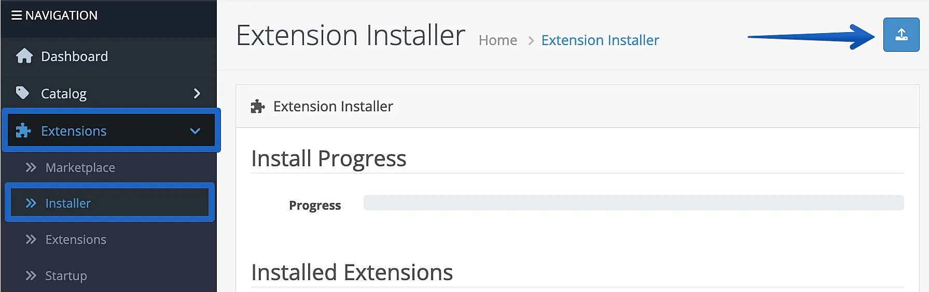
Task: Open the Startup submenu item
Action: 66,276
